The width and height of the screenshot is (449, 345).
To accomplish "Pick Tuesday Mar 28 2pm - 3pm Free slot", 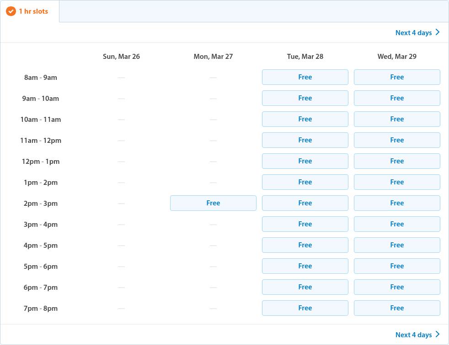I will 305,203.
